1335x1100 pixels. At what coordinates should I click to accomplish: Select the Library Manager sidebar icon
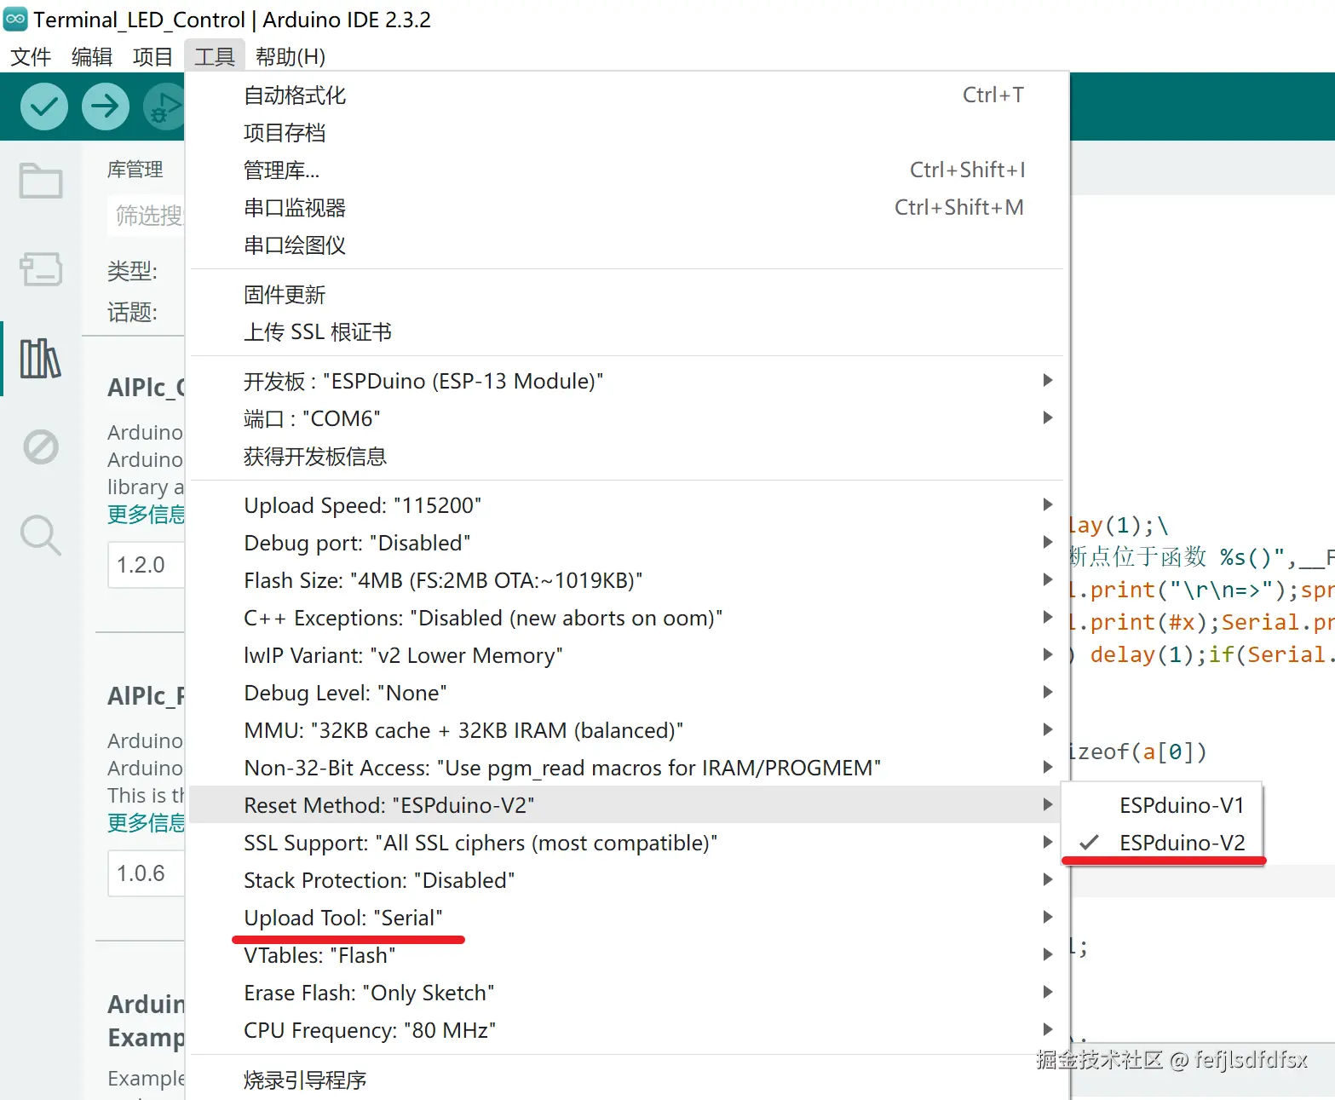(41, 358)
